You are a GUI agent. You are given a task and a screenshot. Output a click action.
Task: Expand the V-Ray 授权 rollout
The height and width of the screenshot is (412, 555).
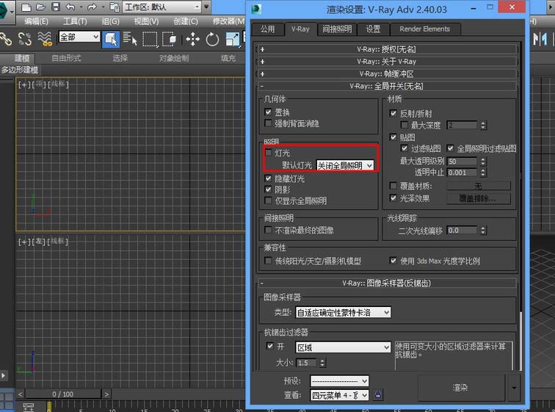[386, 49]
